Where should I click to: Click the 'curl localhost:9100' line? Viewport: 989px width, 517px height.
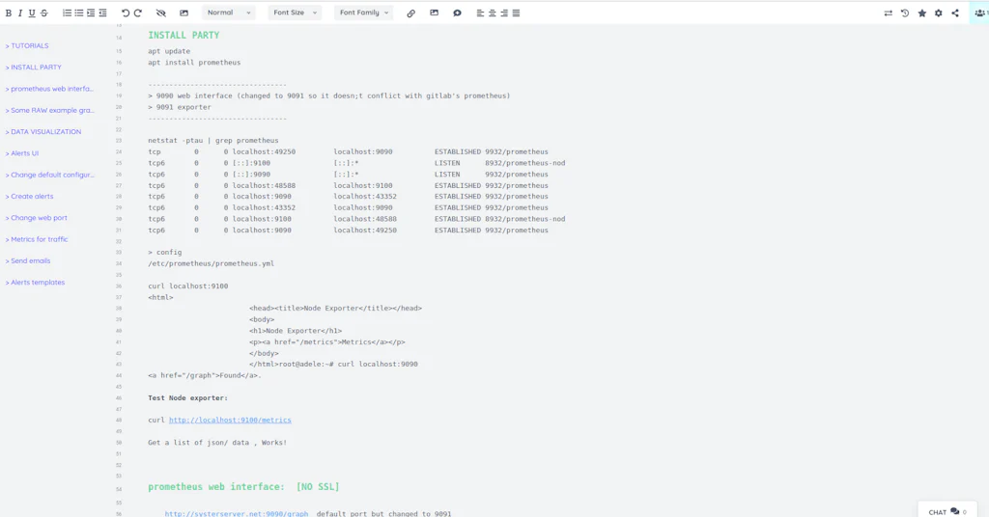tap(188, 286)
